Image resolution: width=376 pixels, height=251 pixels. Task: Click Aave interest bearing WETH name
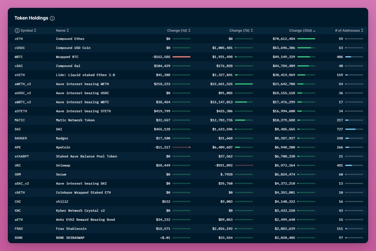[82, 84]
